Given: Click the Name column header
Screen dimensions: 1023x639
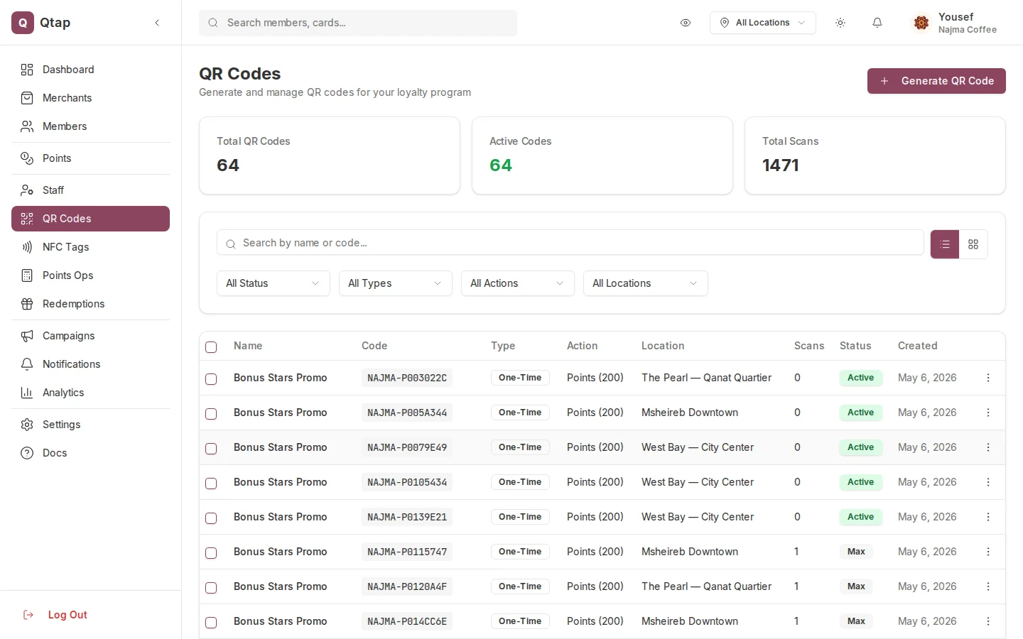Looking at the screenshot, I should click(x=248, y=346).
